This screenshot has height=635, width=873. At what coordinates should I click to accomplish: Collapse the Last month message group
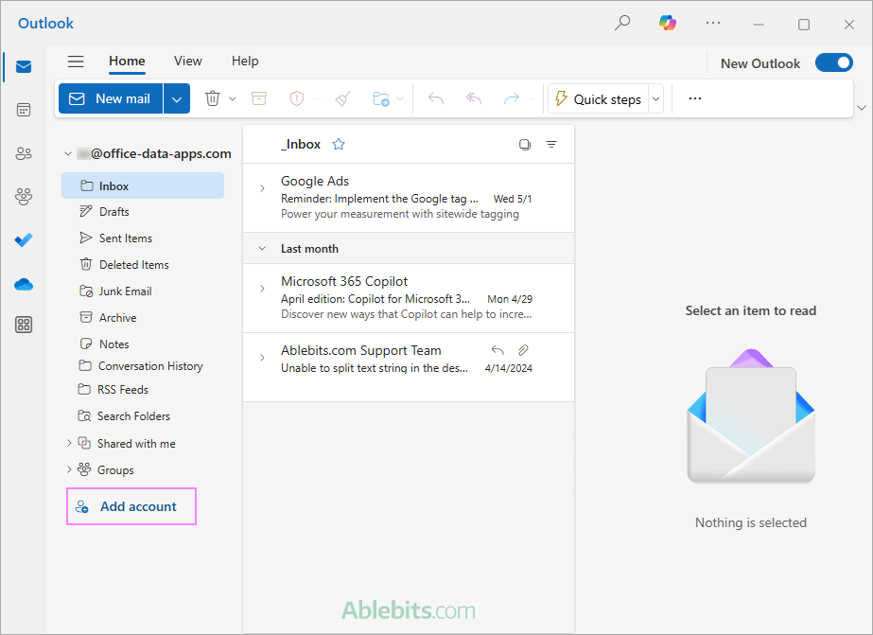coord(261,248)
